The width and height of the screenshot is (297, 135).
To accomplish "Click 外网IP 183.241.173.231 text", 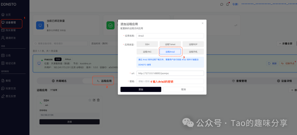I will pyautogui.click(x=64, y=67).
